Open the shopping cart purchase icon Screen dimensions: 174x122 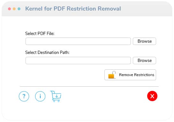[56, 96]
